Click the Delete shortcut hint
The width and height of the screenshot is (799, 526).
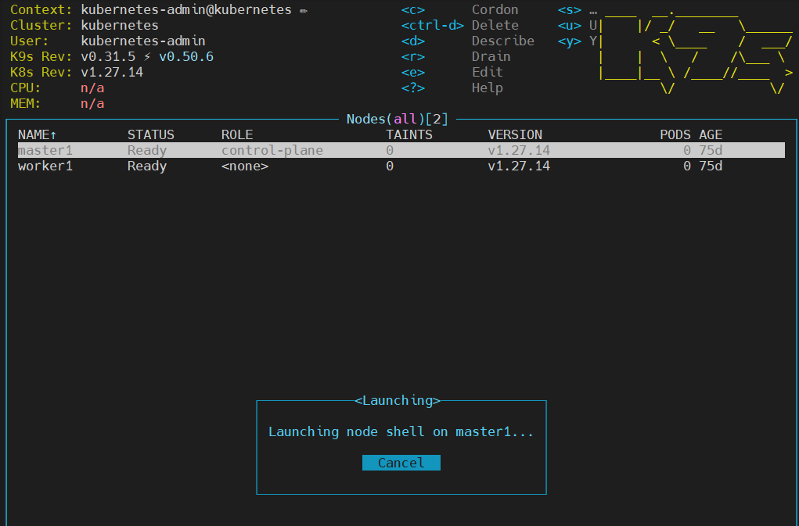(x=495, y=26)
